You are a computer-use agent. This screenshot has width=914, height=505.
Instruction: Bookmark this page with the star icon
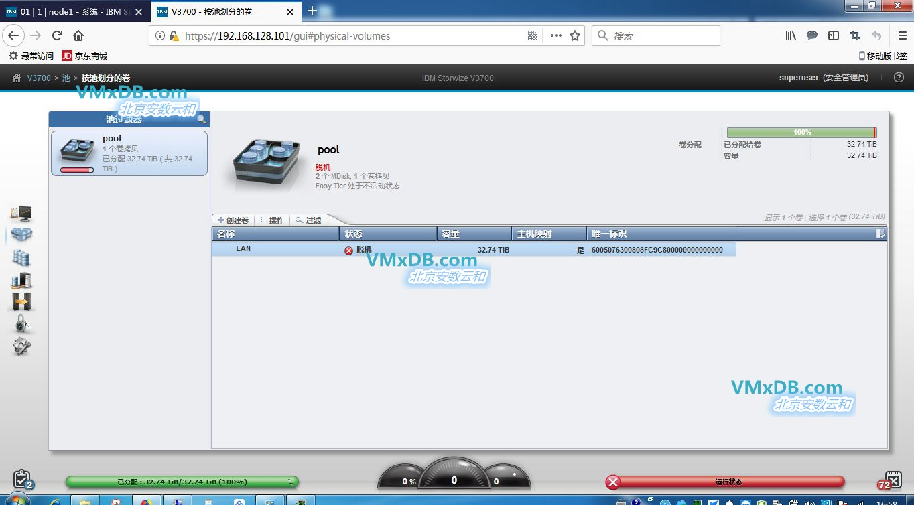(x=575, y=36)
